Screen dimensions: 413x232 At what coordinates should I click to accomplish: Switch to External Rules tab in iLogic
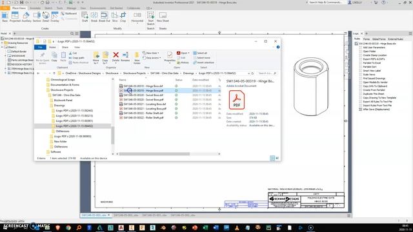pyautogui.click(x=396, y=39)
